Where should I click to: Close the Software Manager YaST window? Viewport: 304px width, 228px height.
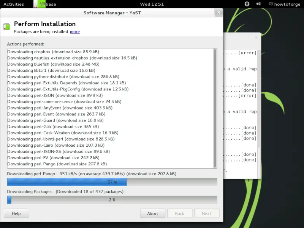click(219, 13)
